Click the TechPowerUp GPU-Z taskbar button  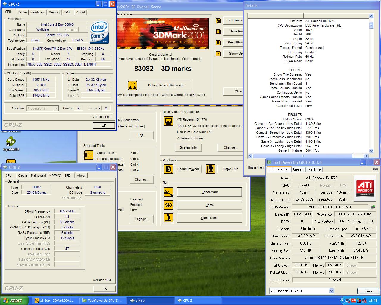pos(102,301)
